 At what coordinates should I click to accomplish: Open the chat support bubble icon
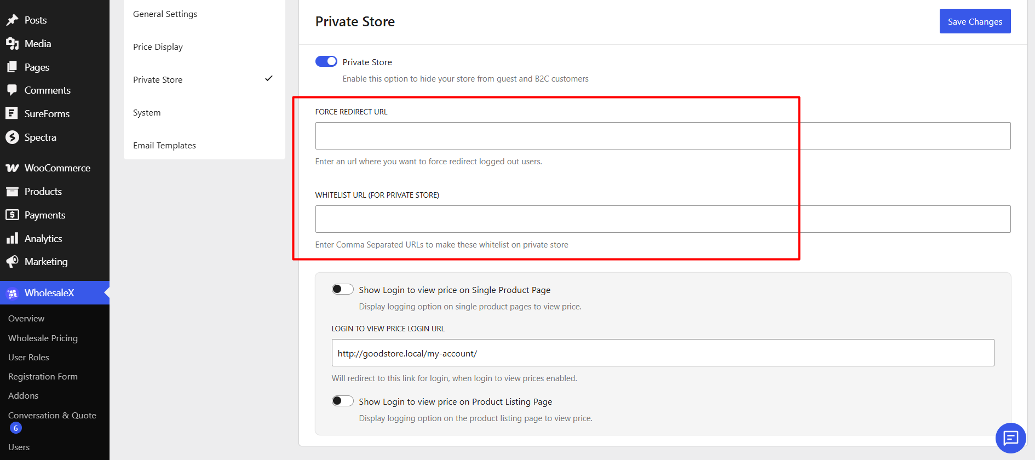click(x=1010, y=438)
